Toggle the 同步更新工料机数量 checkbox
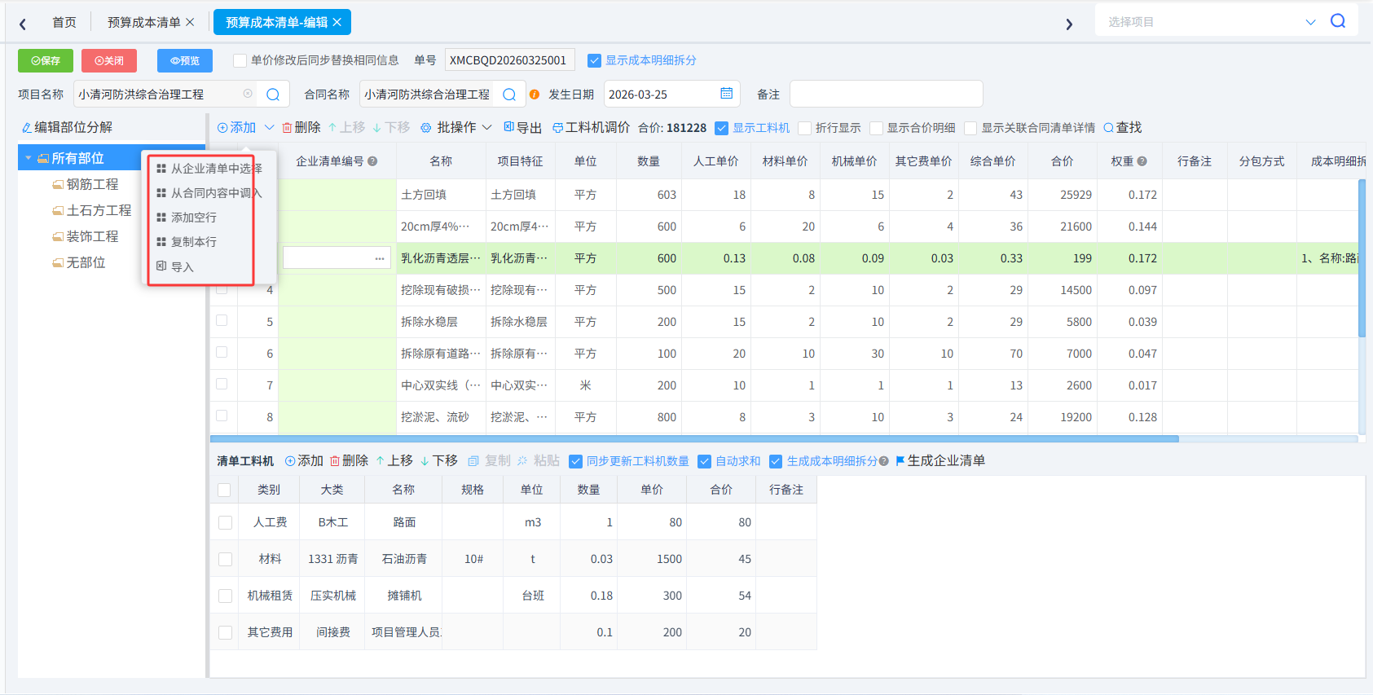The height and width of the screenshot is (695, 1373). point(575,461)
